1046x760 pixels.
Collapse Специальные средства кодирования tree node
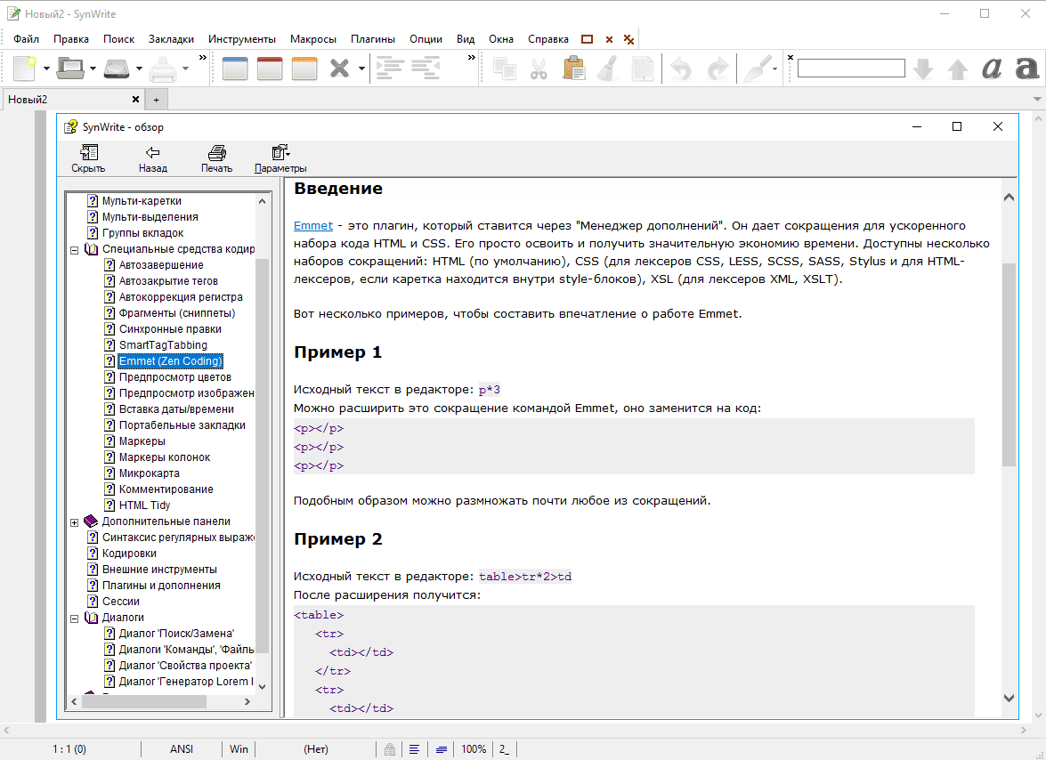[74, 250]
